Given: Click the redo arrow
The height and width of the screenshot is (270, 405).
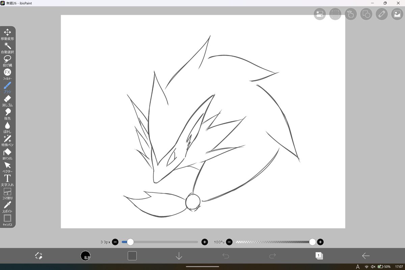Looking at the screenshot, I should (x=272, y=256).
